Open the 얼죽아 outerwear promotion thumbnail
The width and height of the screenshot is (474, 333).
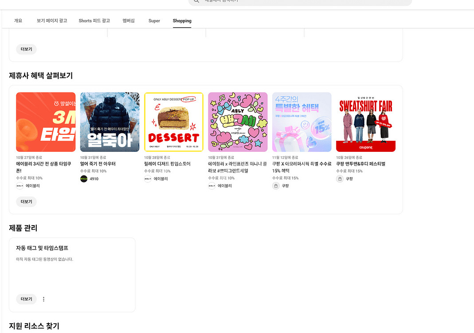pyautogui.click(x=110, y=122)
